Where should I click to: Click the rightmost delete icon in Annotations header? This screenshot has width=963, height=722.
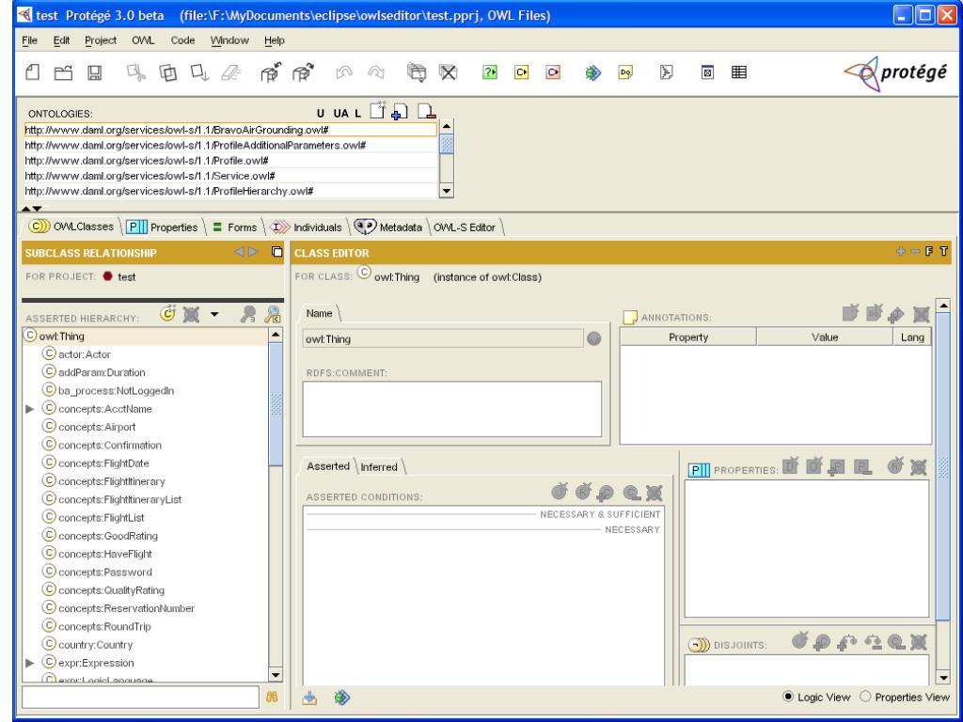(x=921, y=314)
